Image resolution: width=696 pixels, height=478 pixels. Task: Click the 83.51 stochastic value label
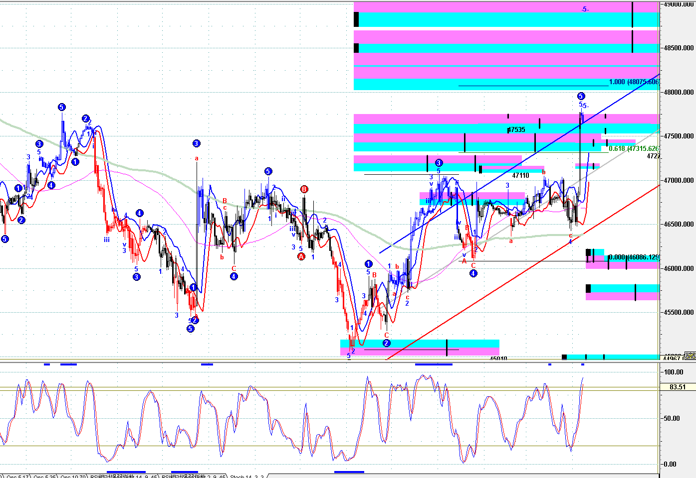click(677, 387)
